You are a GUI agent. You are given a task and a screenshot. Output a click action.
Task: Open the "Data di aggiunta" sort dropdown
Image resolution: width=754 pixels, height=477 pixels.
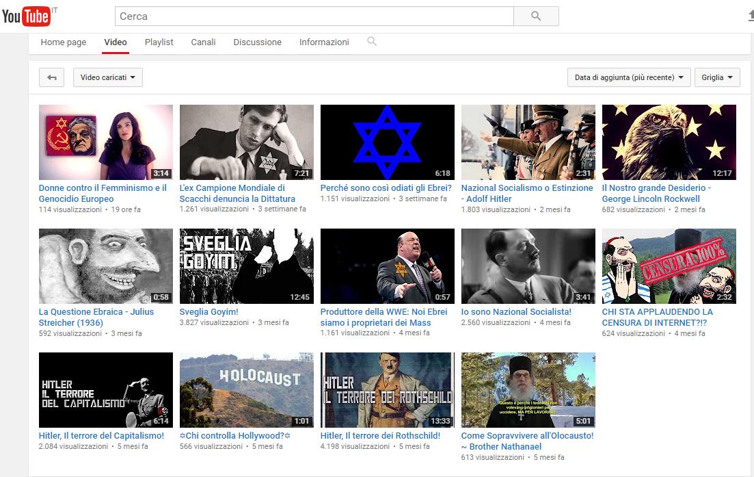click(x=629, y=77)
